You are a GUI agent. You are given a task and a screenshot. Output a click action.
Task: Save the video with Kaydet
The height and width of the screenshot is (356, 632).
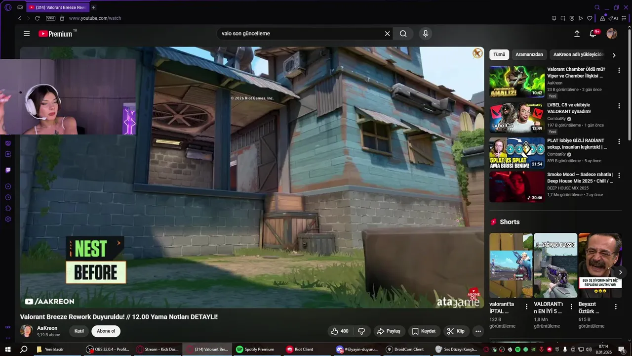pos(424,331)
